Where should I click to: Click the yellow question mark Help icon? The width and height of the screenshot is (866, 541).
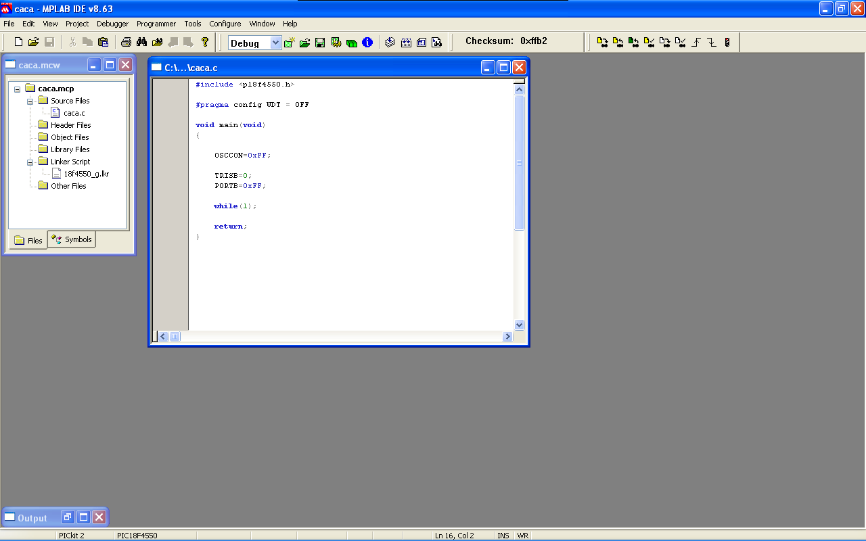205,42
